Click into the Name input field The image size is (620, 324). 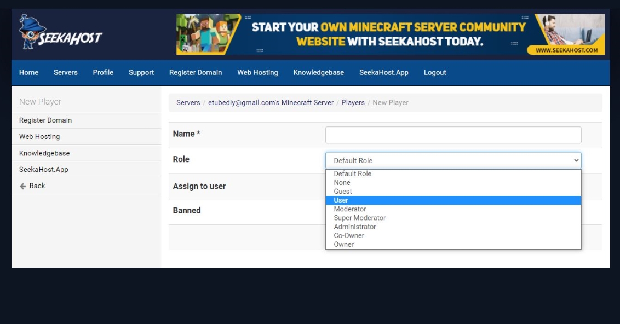click(x=453, y=135)
